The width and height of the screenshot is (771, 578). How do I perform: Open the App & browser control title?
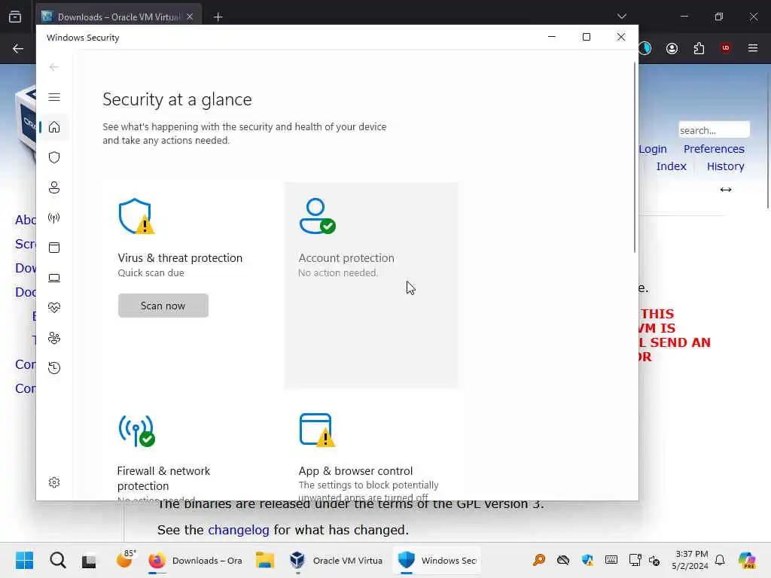[x=355, y=471]
